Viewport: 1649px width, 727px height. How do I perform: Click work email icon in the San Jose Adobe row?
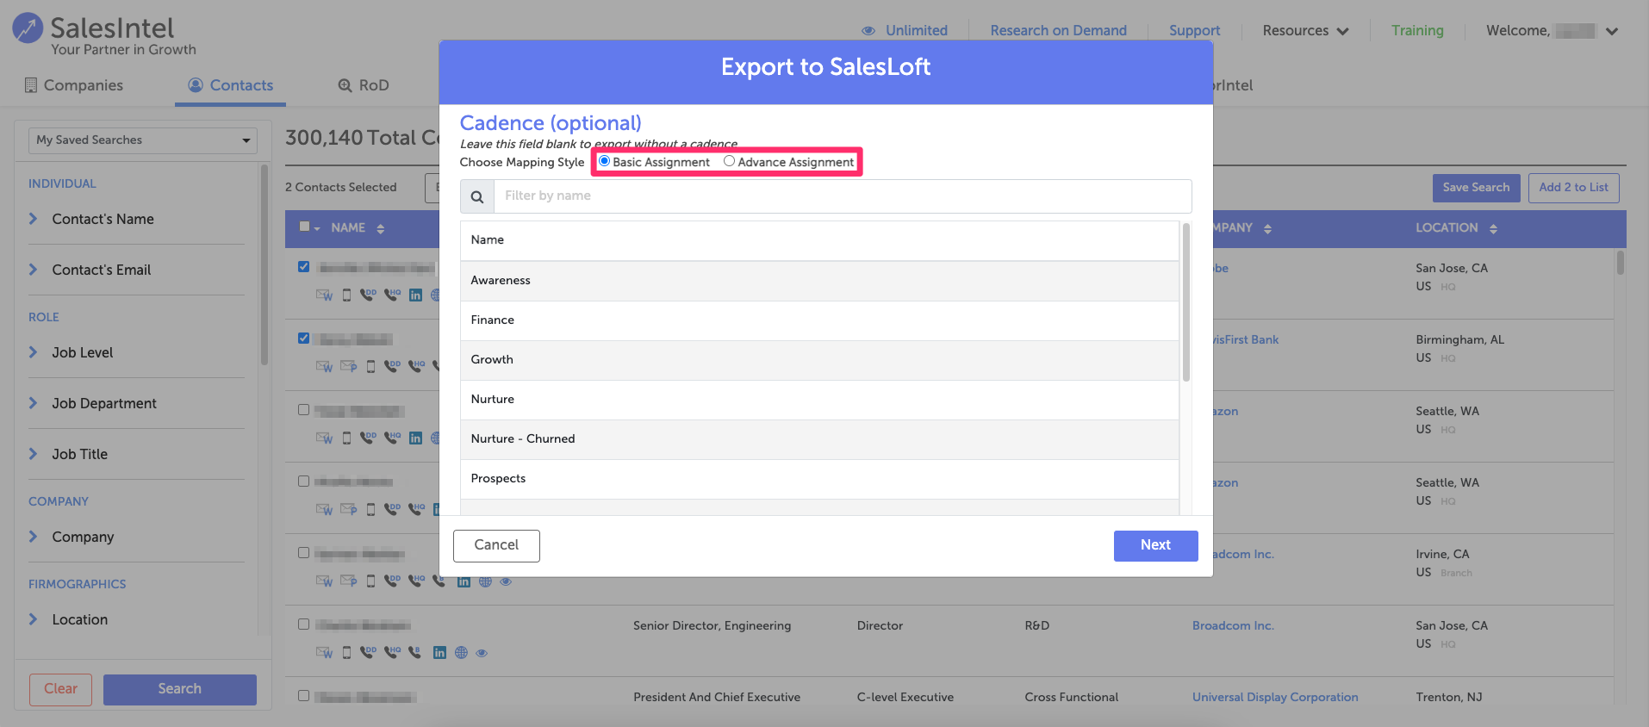point(324,295)
